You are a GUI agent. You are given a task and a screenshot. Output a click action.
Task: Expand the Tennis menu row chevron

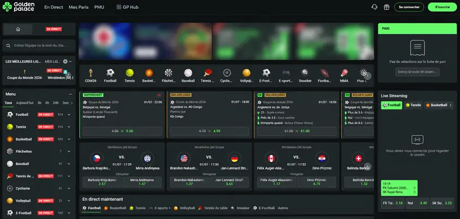pyautogui.click(x=69, y=127)
